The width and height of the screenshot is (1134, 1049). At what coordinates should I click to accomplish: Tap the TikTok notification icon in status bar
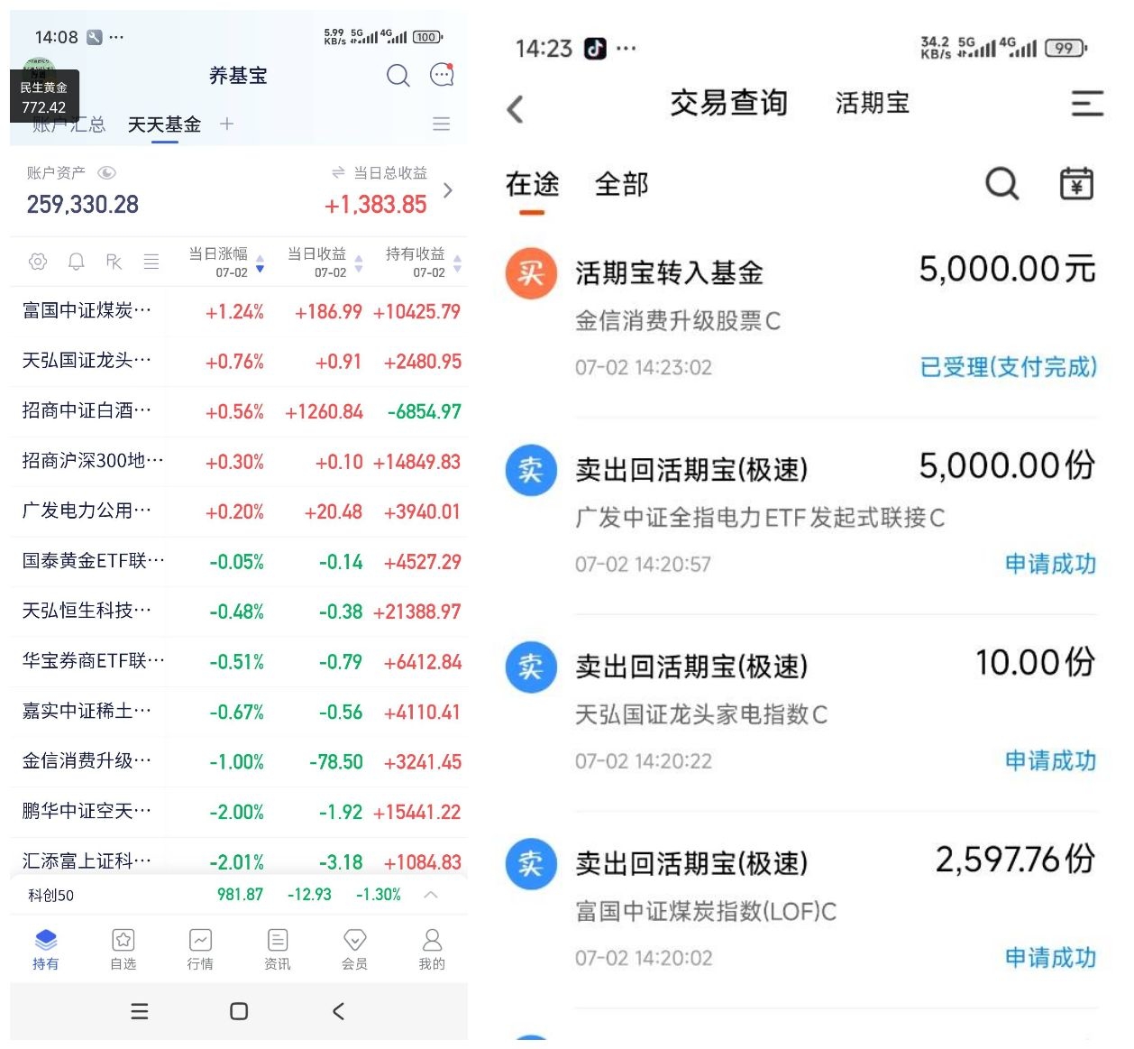pos(596,49)
